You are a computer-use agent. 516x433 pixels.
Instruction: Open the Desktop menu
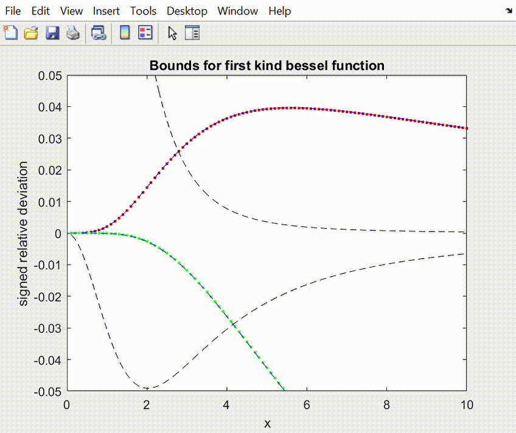187,11
